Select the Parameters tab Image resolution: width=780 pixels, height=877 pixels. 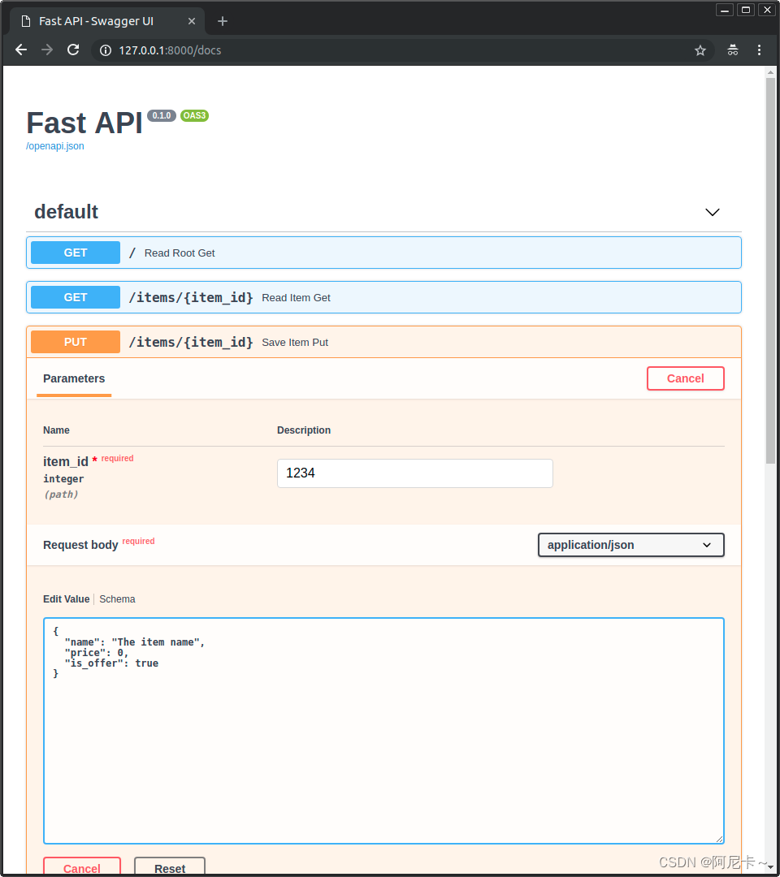tap(74, 378)
